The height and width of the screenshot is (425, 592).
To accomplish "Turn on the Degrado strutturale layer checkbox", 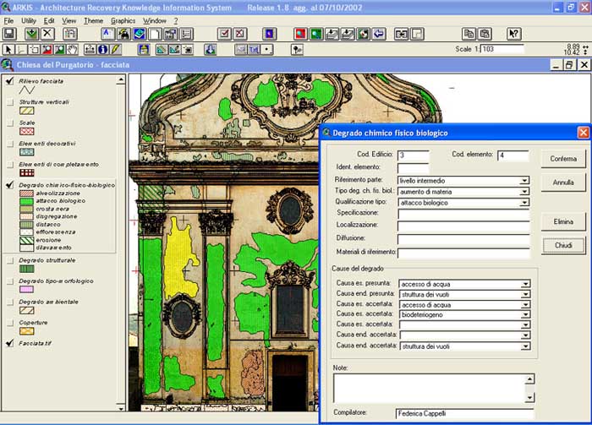I will [x=8, y=261].
